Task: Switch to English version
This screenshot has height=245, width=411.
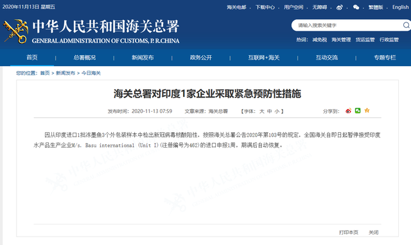Action: coord(400,7)
